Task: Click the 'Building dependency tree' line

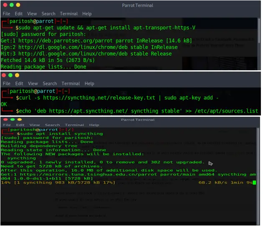Action: point(39,146)
